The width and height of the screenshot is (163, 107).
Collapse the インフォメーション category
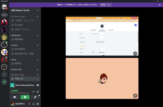tap(18, 17)
